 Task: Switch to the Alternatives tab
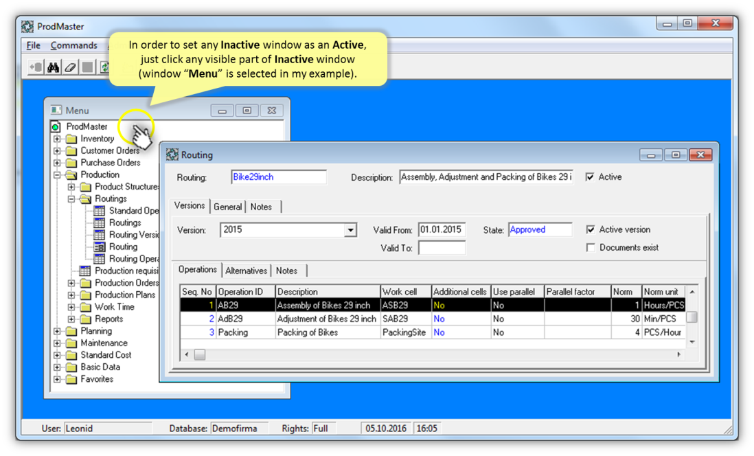(x=247, y=271)
